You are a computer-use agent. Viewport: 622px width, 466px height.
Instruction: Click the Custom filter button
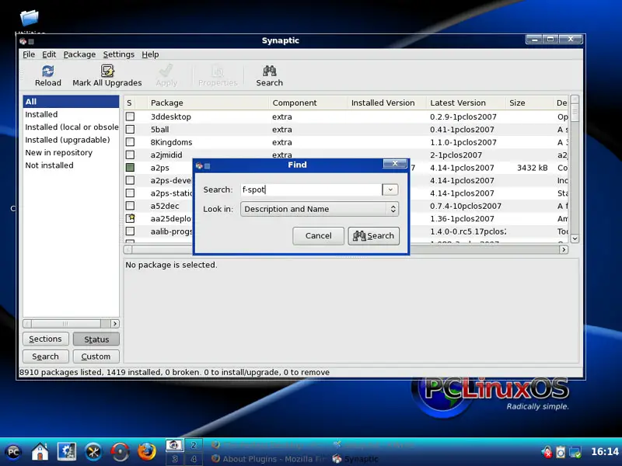[x=96, y=356]
